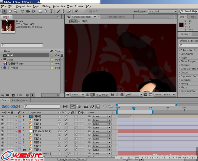The height and width of the screenshot is (161, 198).
Task: Toggle visibility of layer 2 图层 9
Action: [2, 120]
